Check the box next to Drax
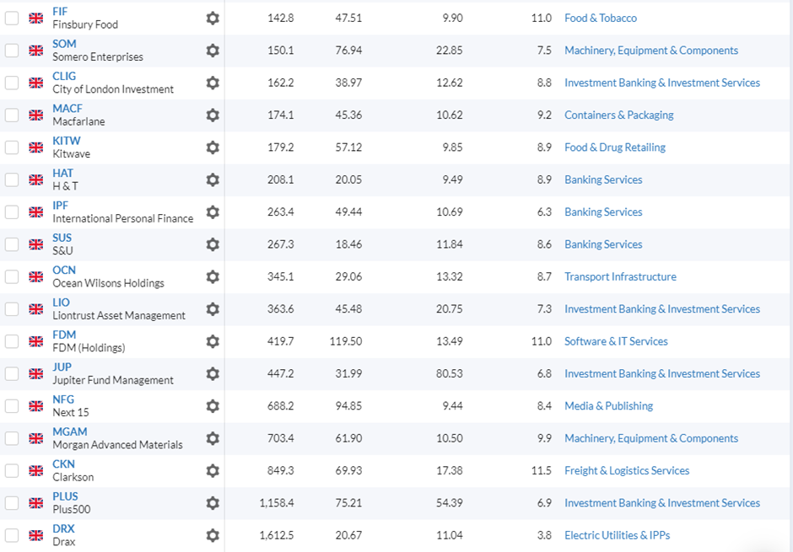Screen dimensions: 793x552 point(12,535)
